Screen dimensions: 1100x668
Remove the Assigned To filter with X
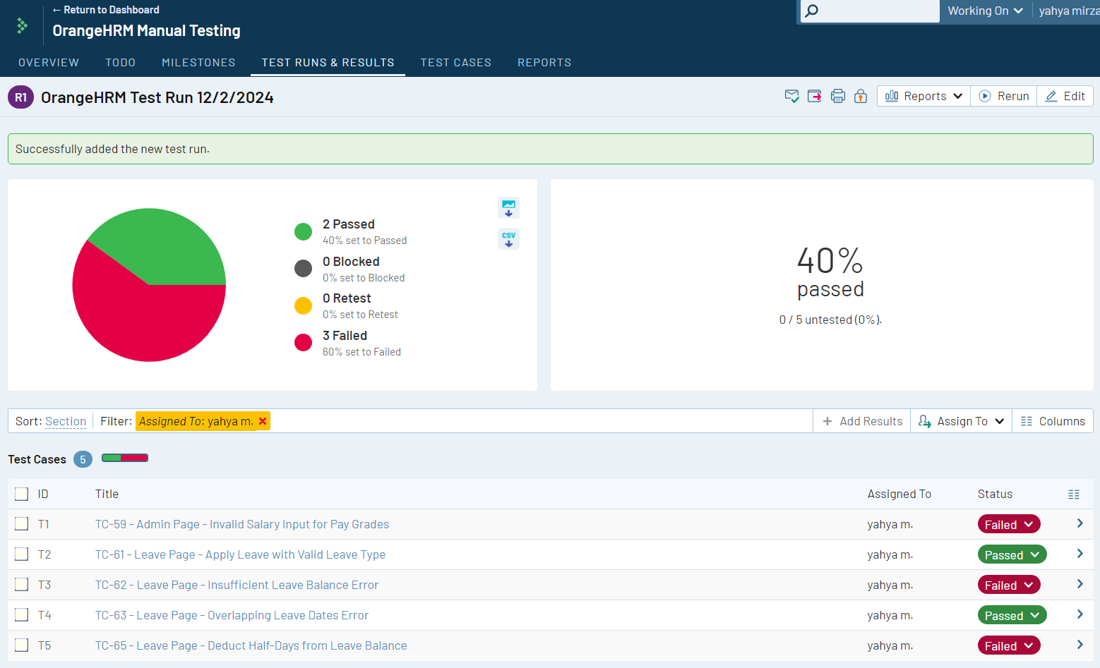pyautogui.click(x=263, y=421)
